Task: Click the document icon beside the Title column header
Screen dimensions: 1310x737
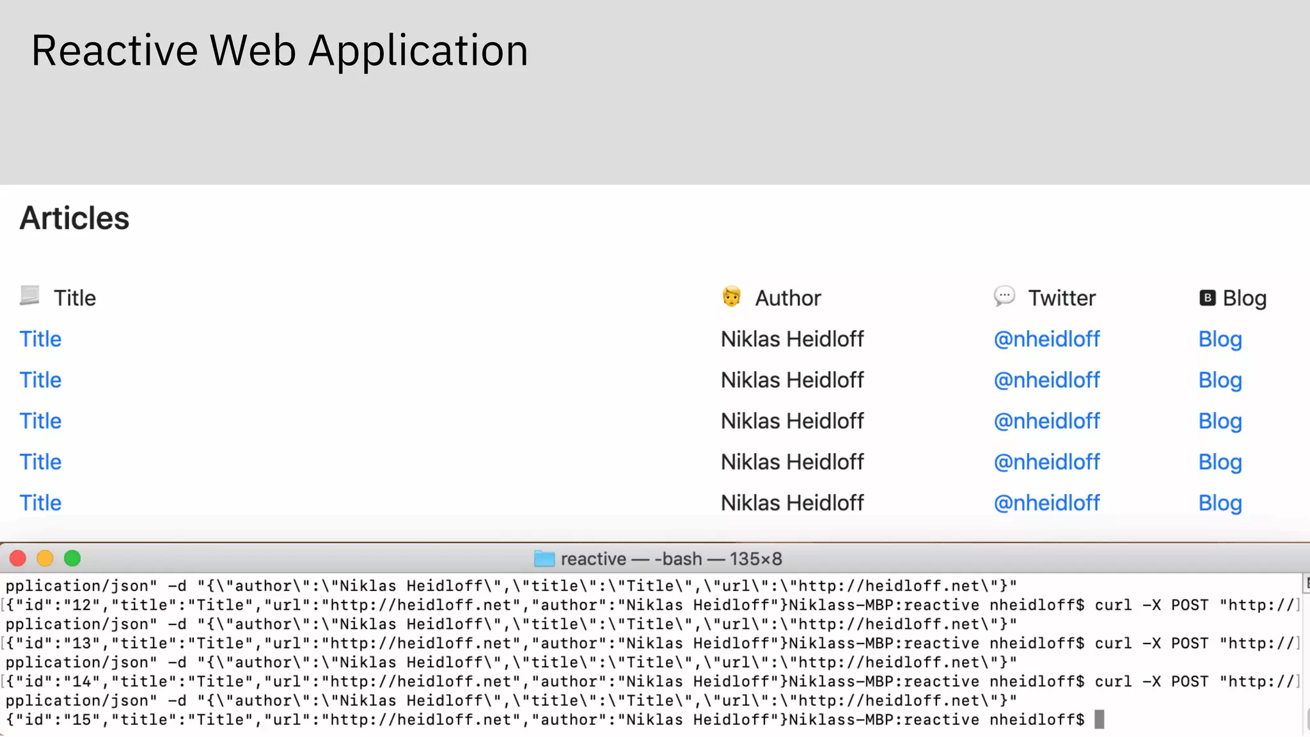Action: click(x=29, y=296)
